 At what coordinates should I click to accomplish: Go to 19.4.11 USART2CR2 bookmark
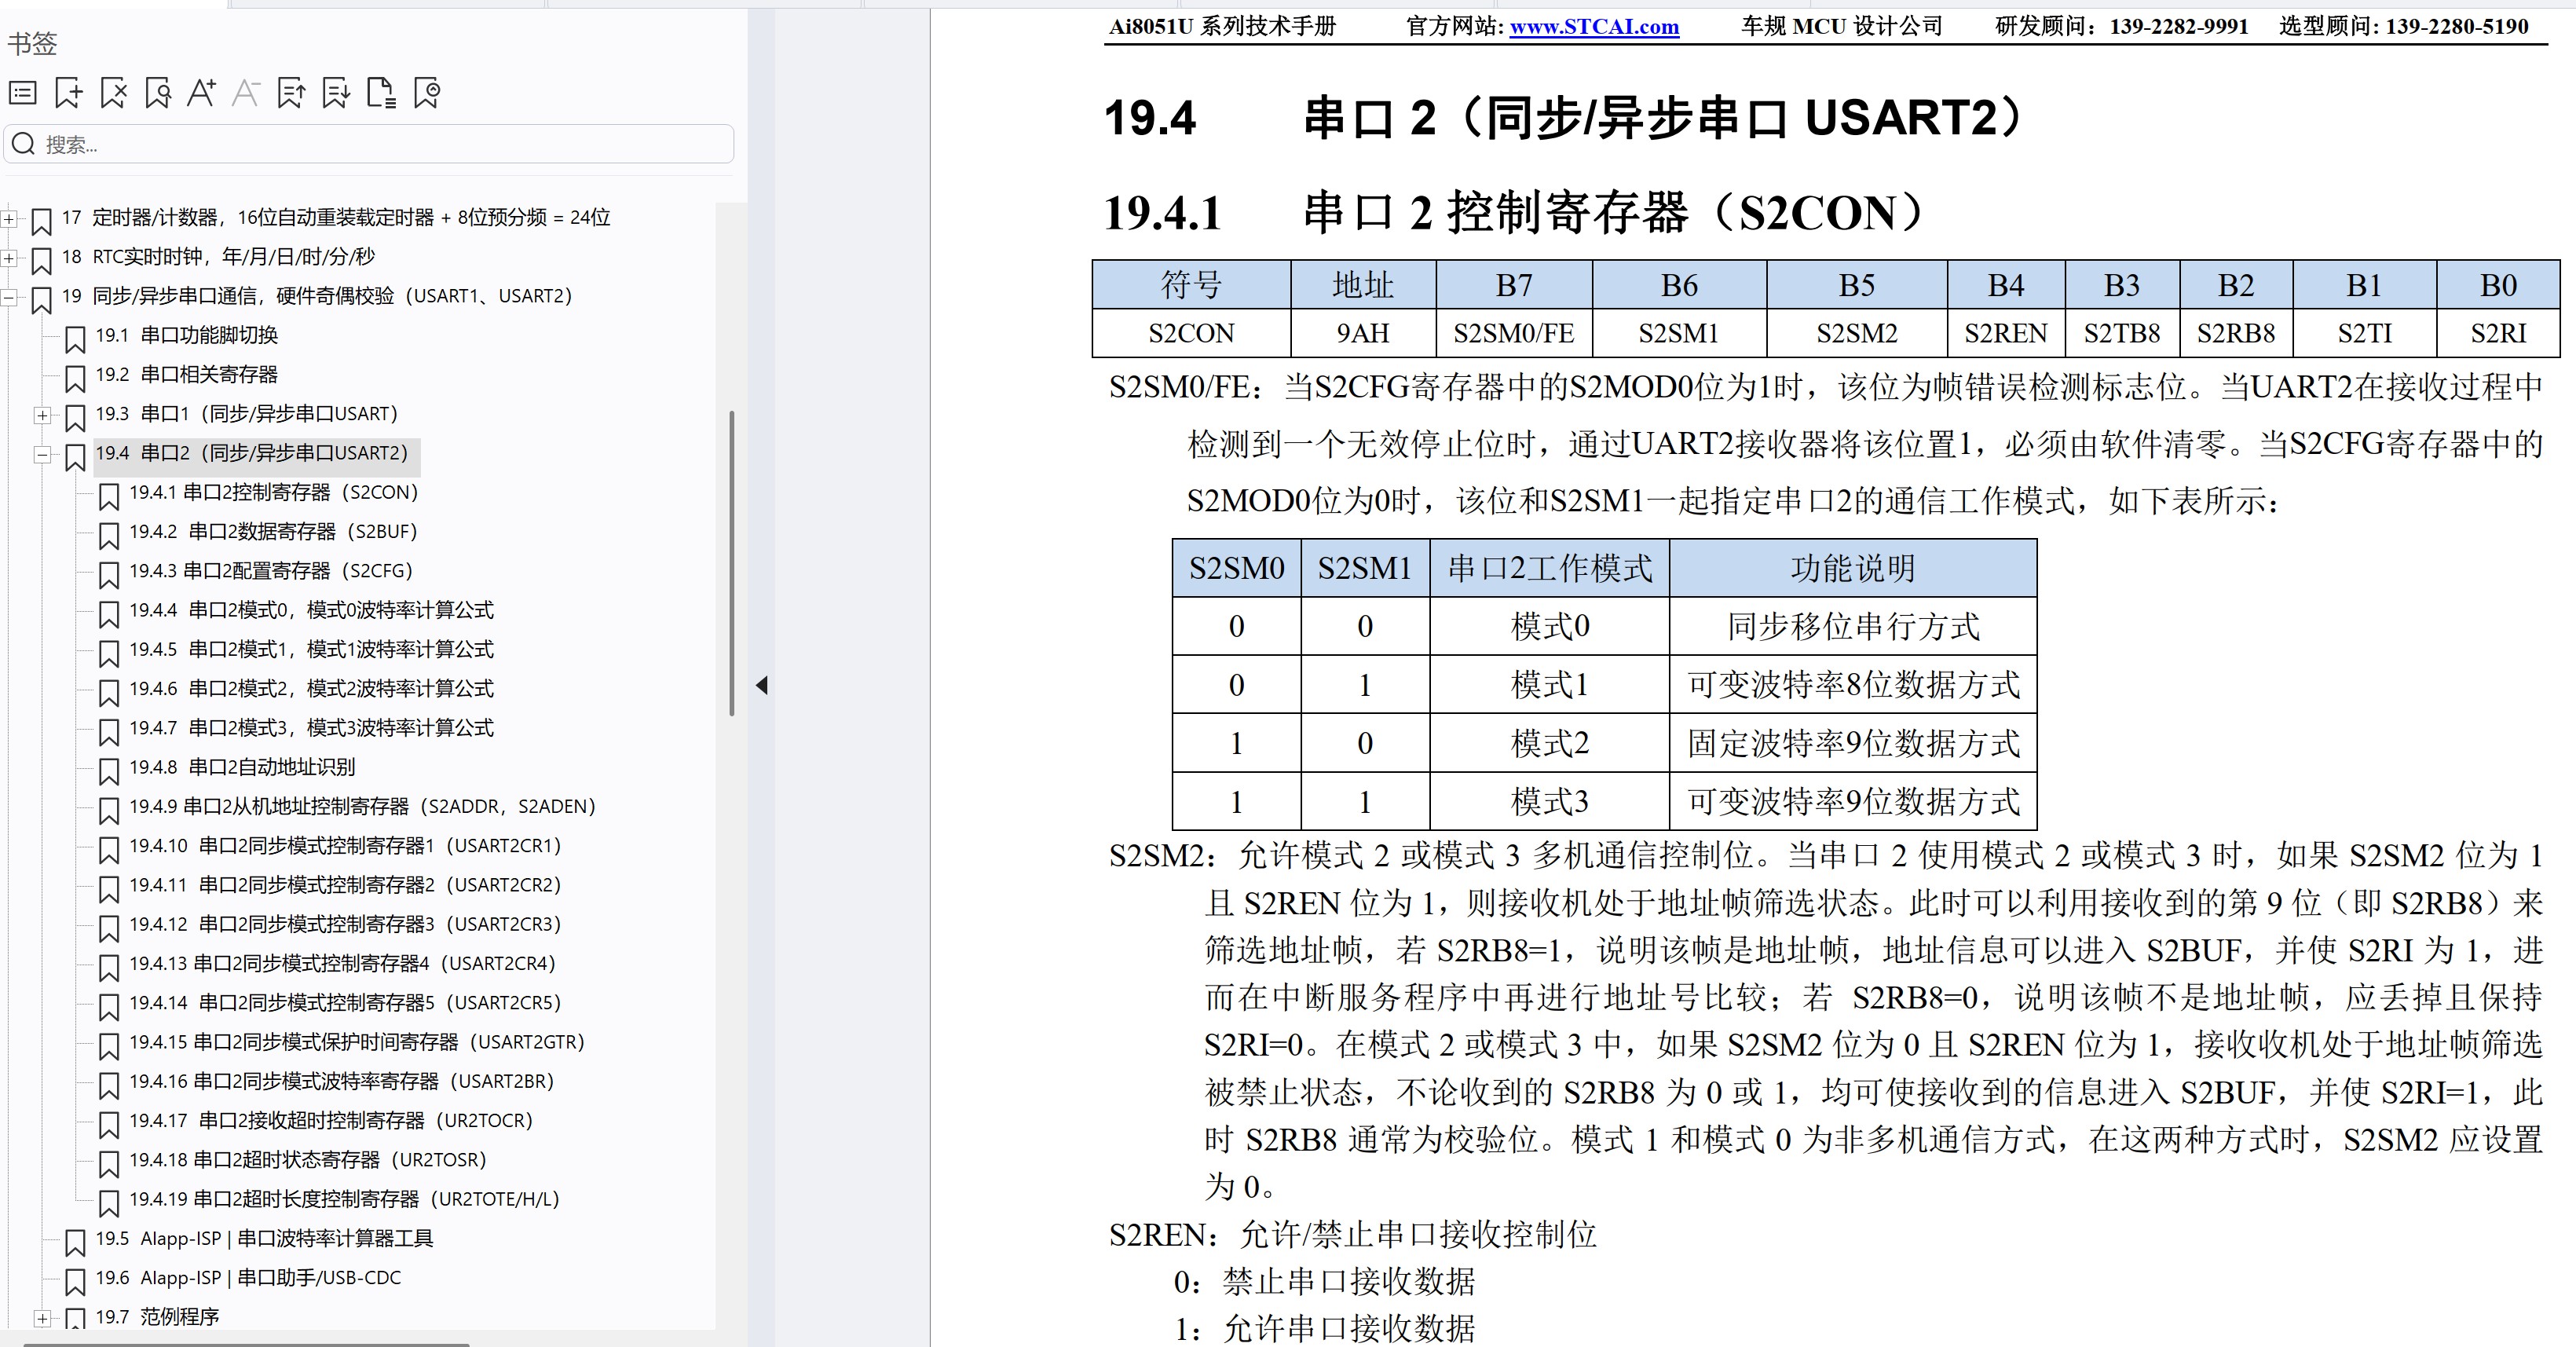(x=345, y=884)
